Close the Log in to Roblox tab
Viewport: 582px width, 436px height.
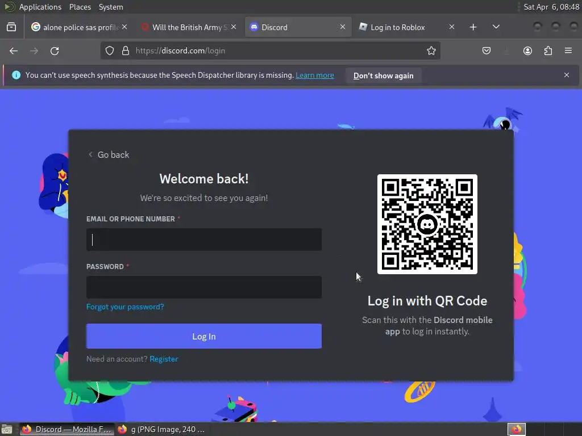[x=452, y=27]
